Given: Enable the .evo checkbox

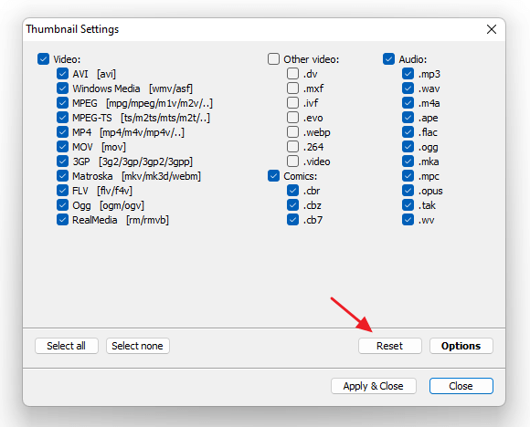Looking at the screenshot, I should (x=292, y=118).
